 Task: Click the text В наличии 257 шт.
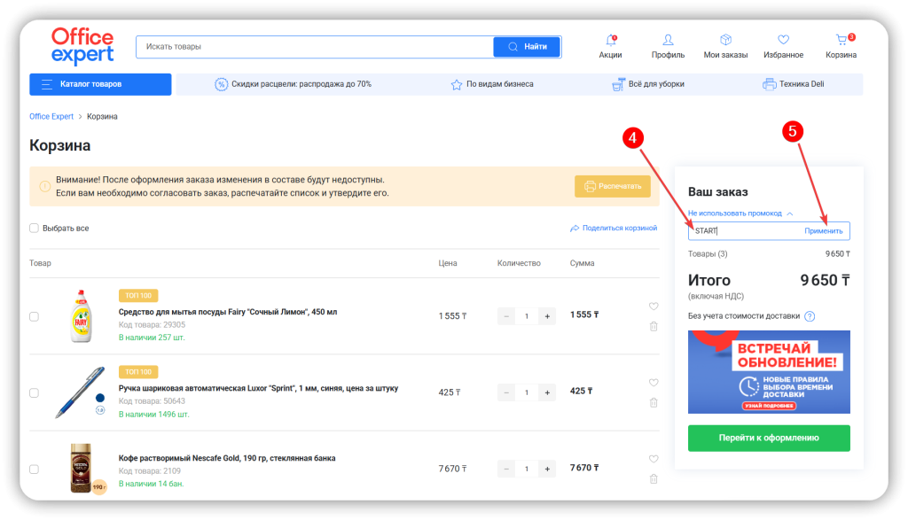[x=152, y=338]
